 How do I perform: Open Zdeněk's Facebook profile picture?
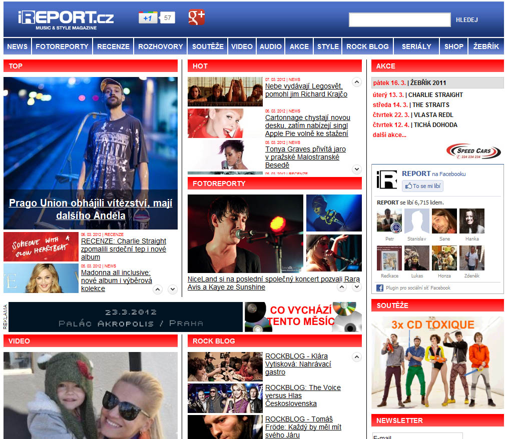point(472,258)
